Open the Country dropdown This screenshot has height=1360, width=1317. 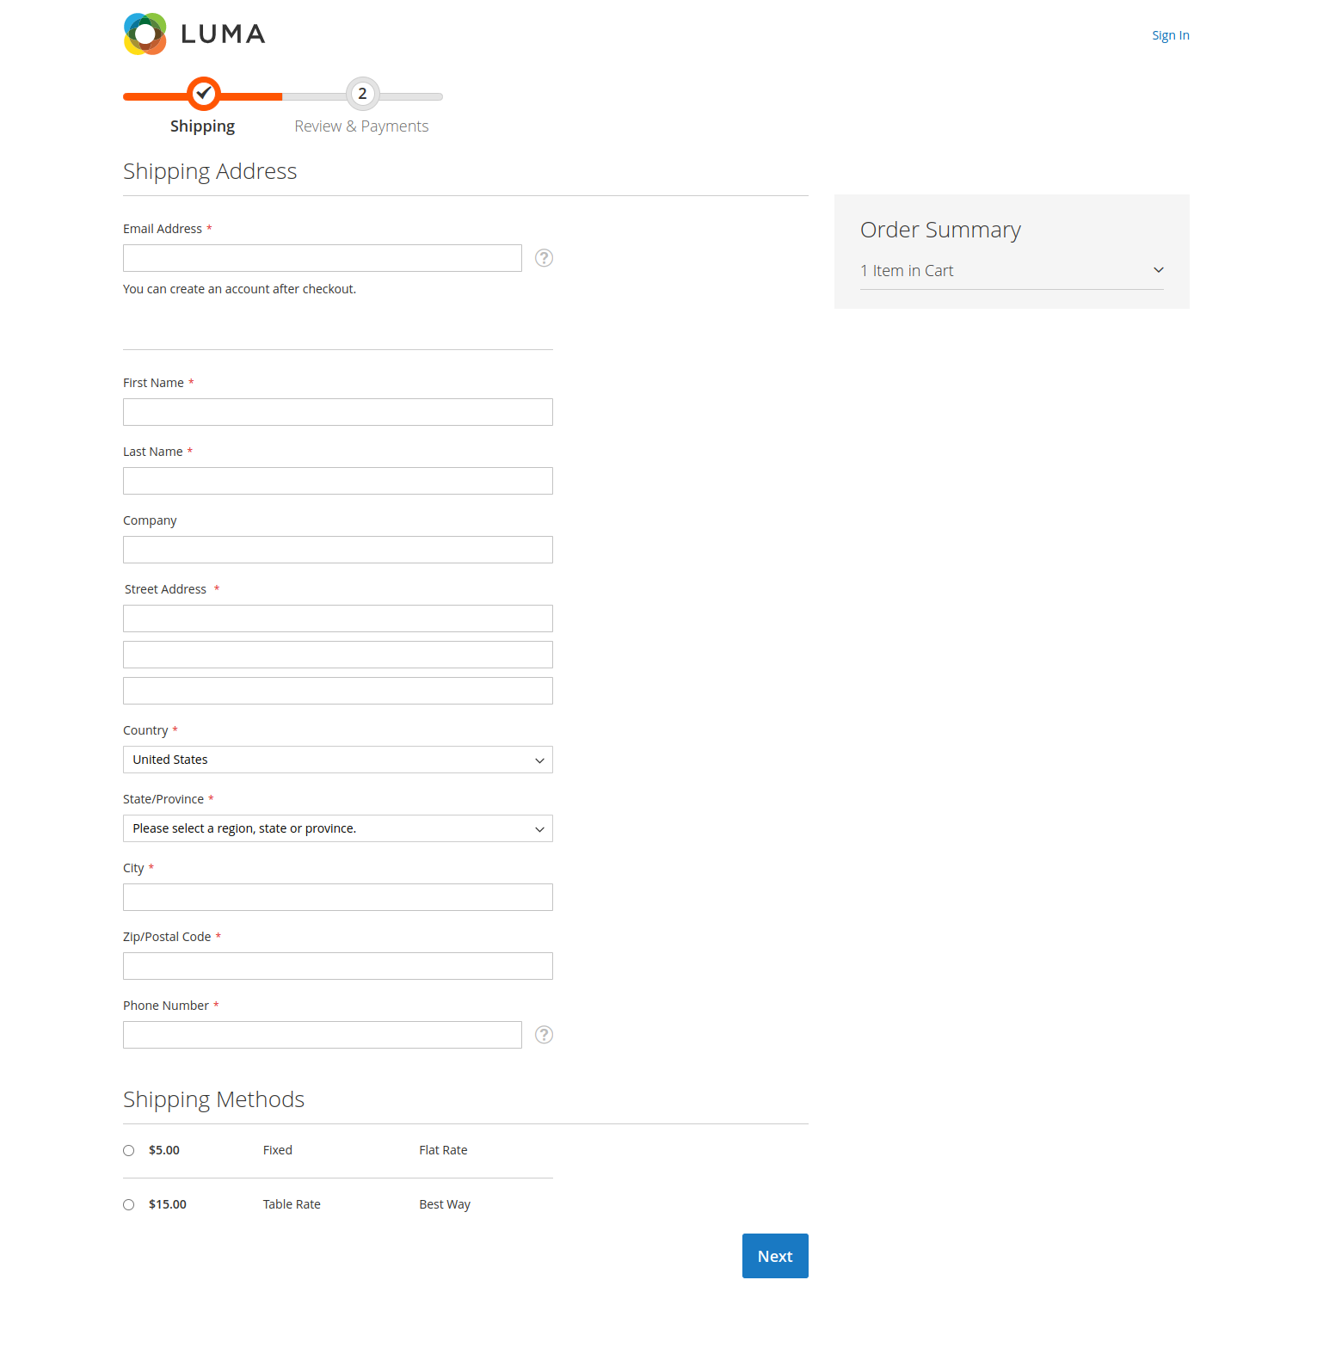pos(337,760)
